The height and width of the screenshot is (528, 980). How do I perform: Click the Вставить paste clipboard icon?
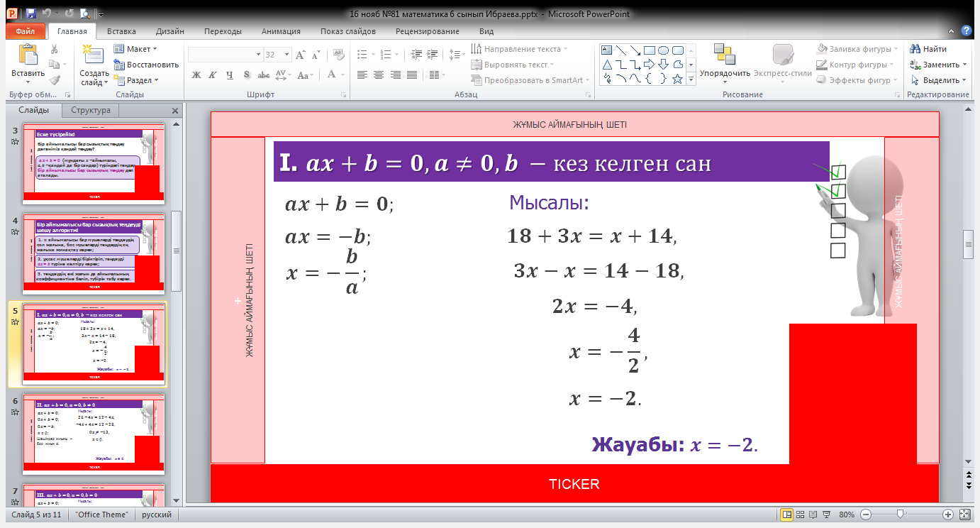coord(28,55)
